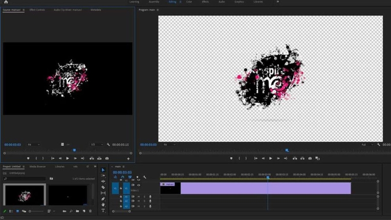Viewport: 391px width, 220px height.
Task: Click Overwrite button in Source monitor
Action: [99, 158]
